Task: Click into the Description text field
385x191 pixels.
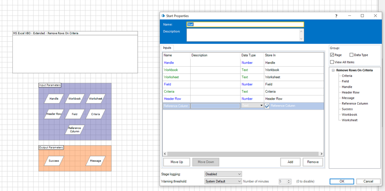Action: click(x=243, y=35)
